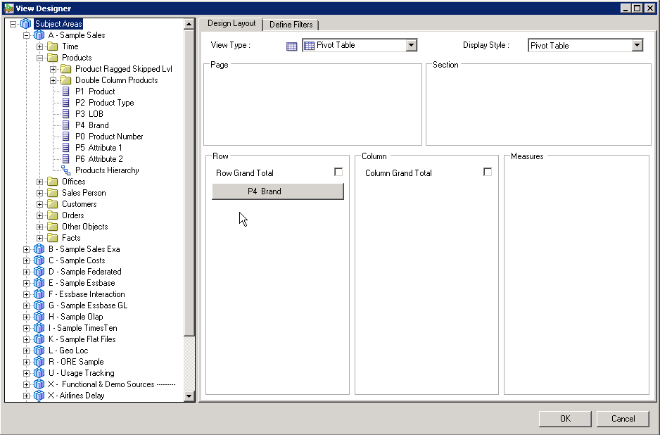Switch to the Define Filters tab
This screenshot has height=435, width=660.
291,23
